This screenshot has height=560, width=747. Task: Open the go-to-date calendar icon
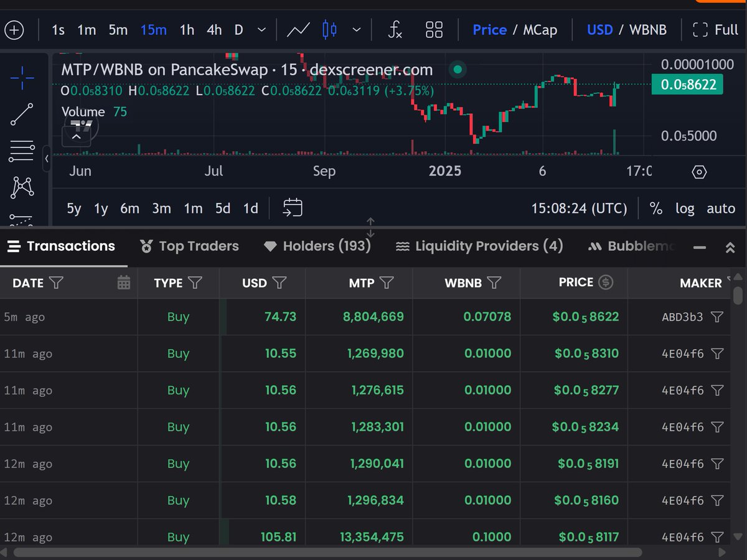click(293, 208)
